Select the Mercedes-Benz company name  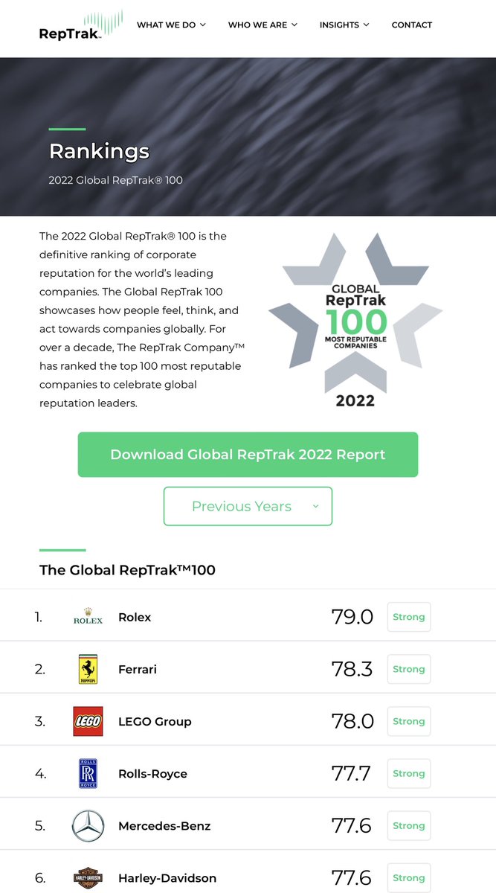click(x=164, y=825)
